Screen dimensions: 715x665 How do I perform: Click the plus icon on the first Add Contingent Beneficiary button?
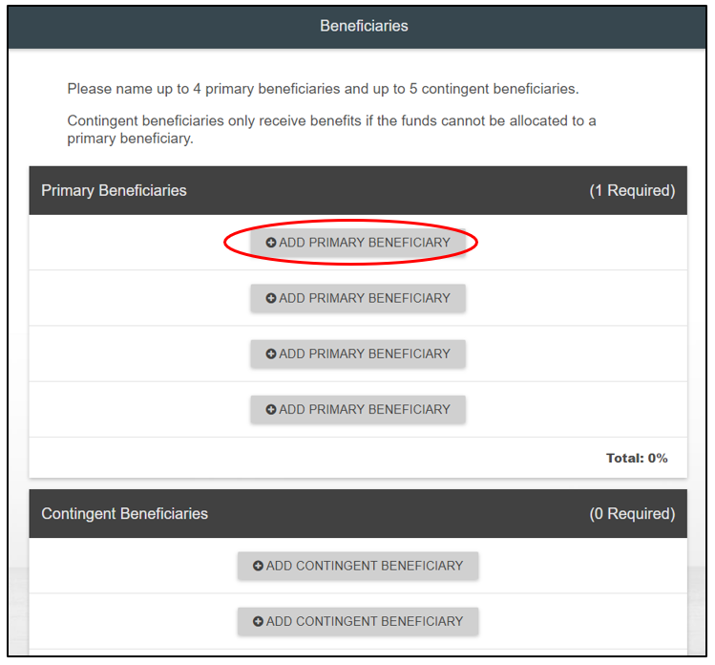click(x=258, y=566)
